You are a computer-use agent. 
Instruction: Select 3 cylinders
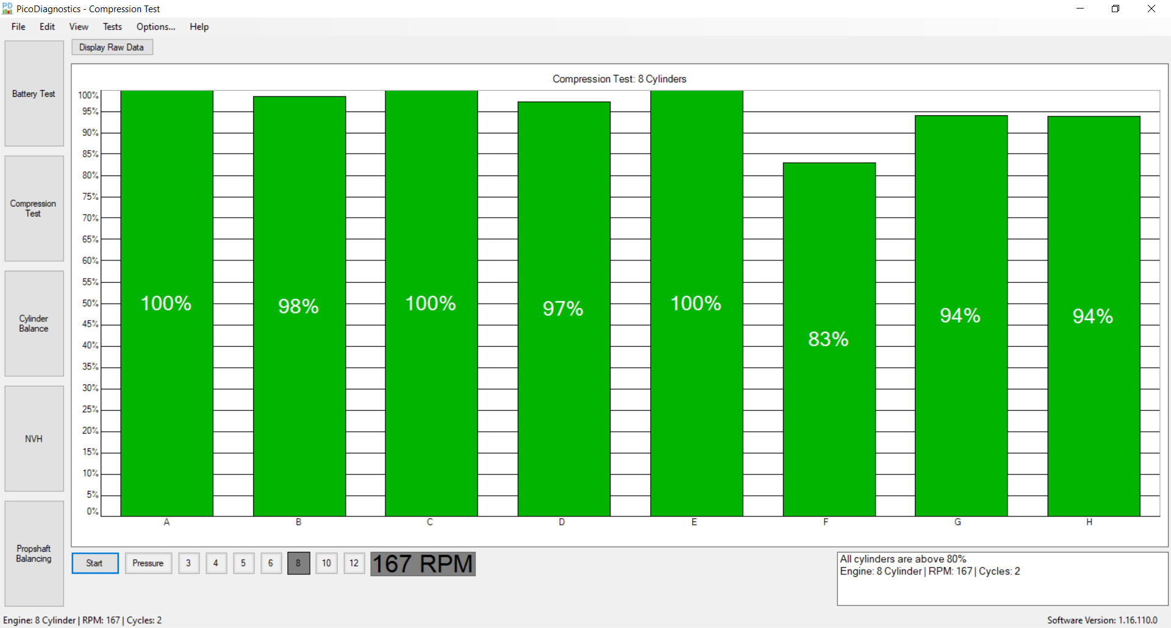[188, 563]
